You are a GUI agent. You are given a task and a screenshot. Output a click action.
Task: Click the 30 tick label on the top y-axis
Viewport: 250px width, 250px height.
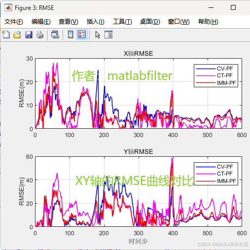(x=30, y=59)
